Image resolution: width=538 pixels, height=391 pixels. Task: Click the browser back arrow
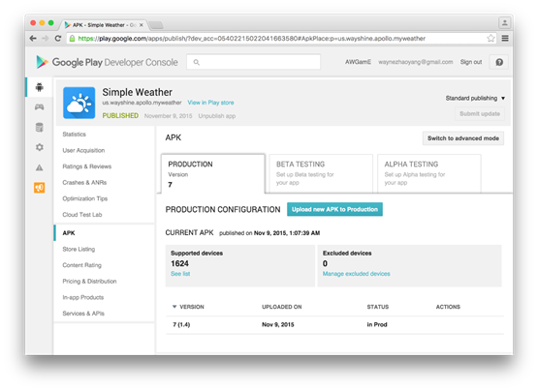33,39
